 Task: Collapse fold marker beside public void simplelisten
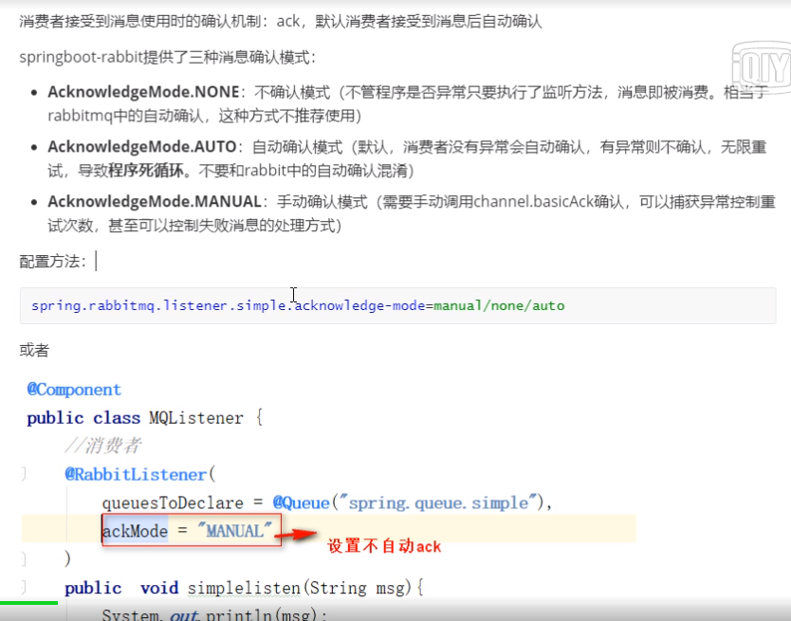coord(23,587)
